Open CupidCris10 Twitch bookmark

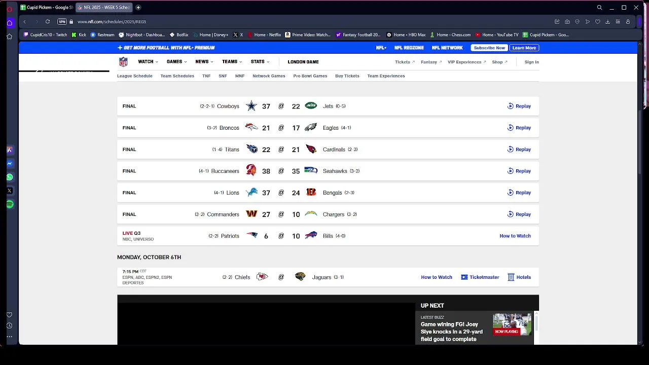45,35
